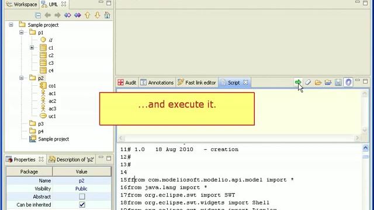374x210 pixels.
Task: Select class c1 in the tree
Action: pos(51,48)
